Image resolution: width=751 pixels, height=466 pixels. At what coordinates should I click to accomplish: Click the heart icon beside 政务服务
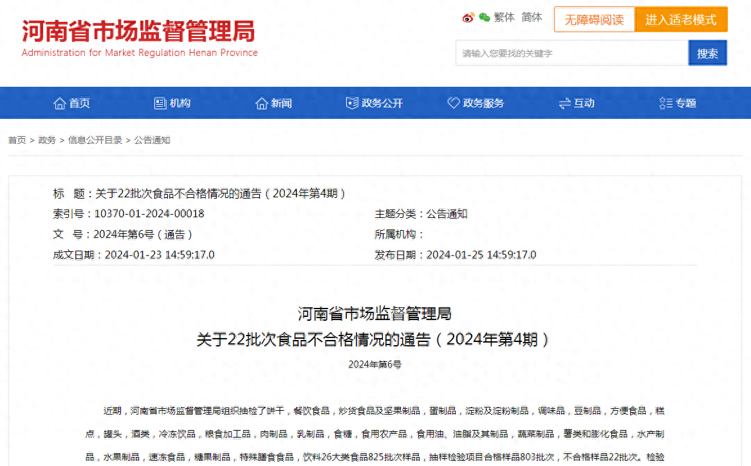point(453,103)
